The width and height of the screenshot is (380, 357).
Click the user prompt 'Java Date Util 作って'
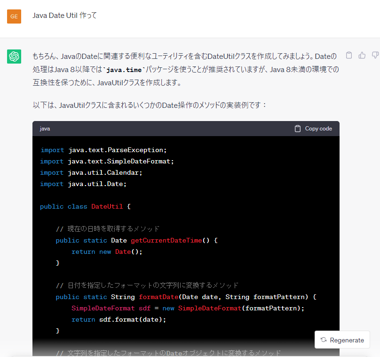coord(65,16)
